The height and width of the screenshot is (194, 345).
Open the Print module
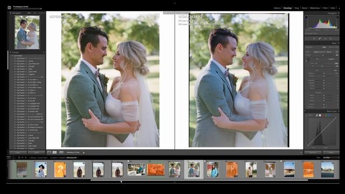click(x=325, y=8)
